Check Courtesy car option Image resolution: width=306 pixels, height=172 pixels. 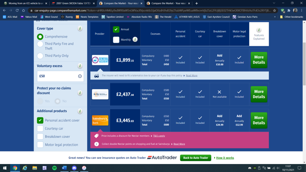pos(40,129)
